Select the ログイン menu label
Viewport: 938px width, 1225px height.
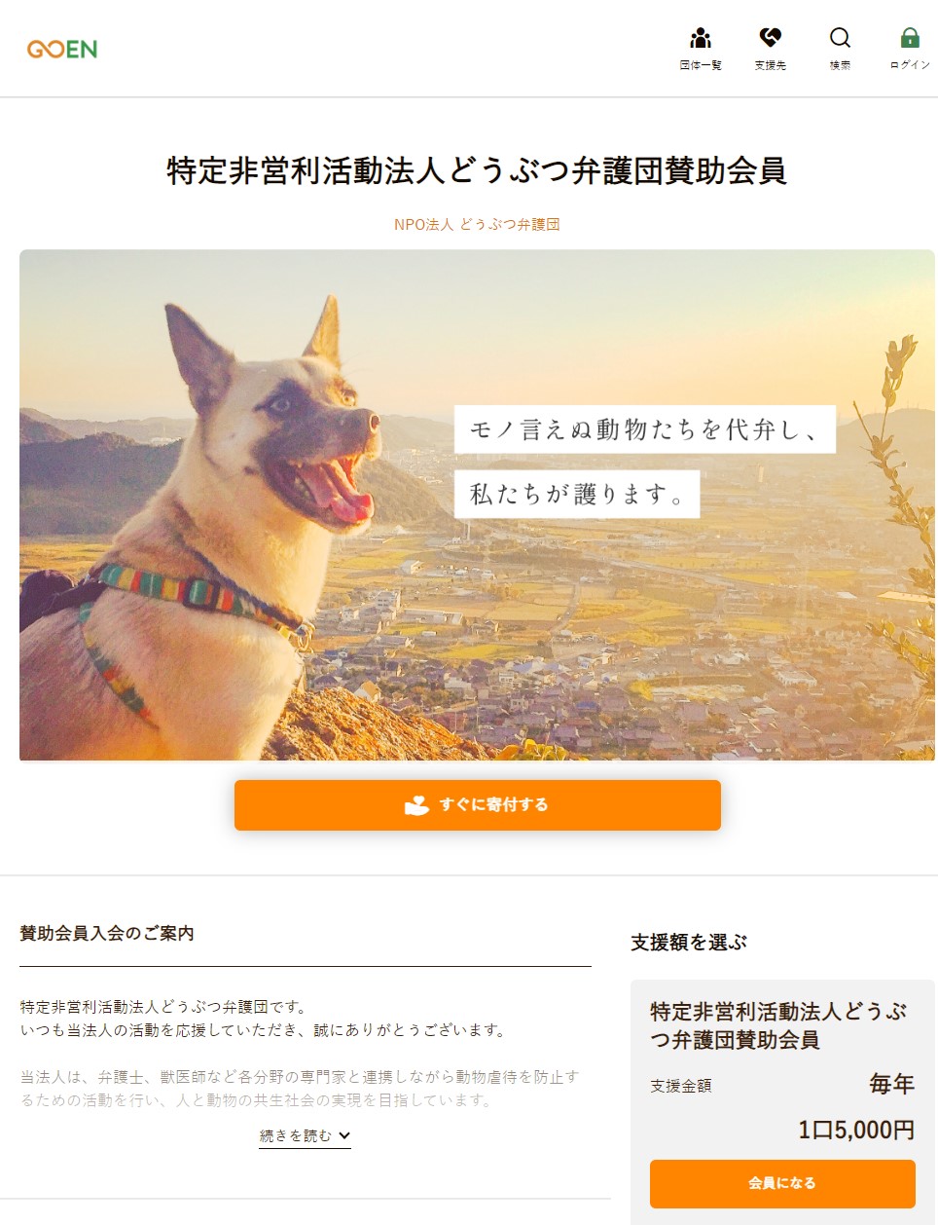910,65
